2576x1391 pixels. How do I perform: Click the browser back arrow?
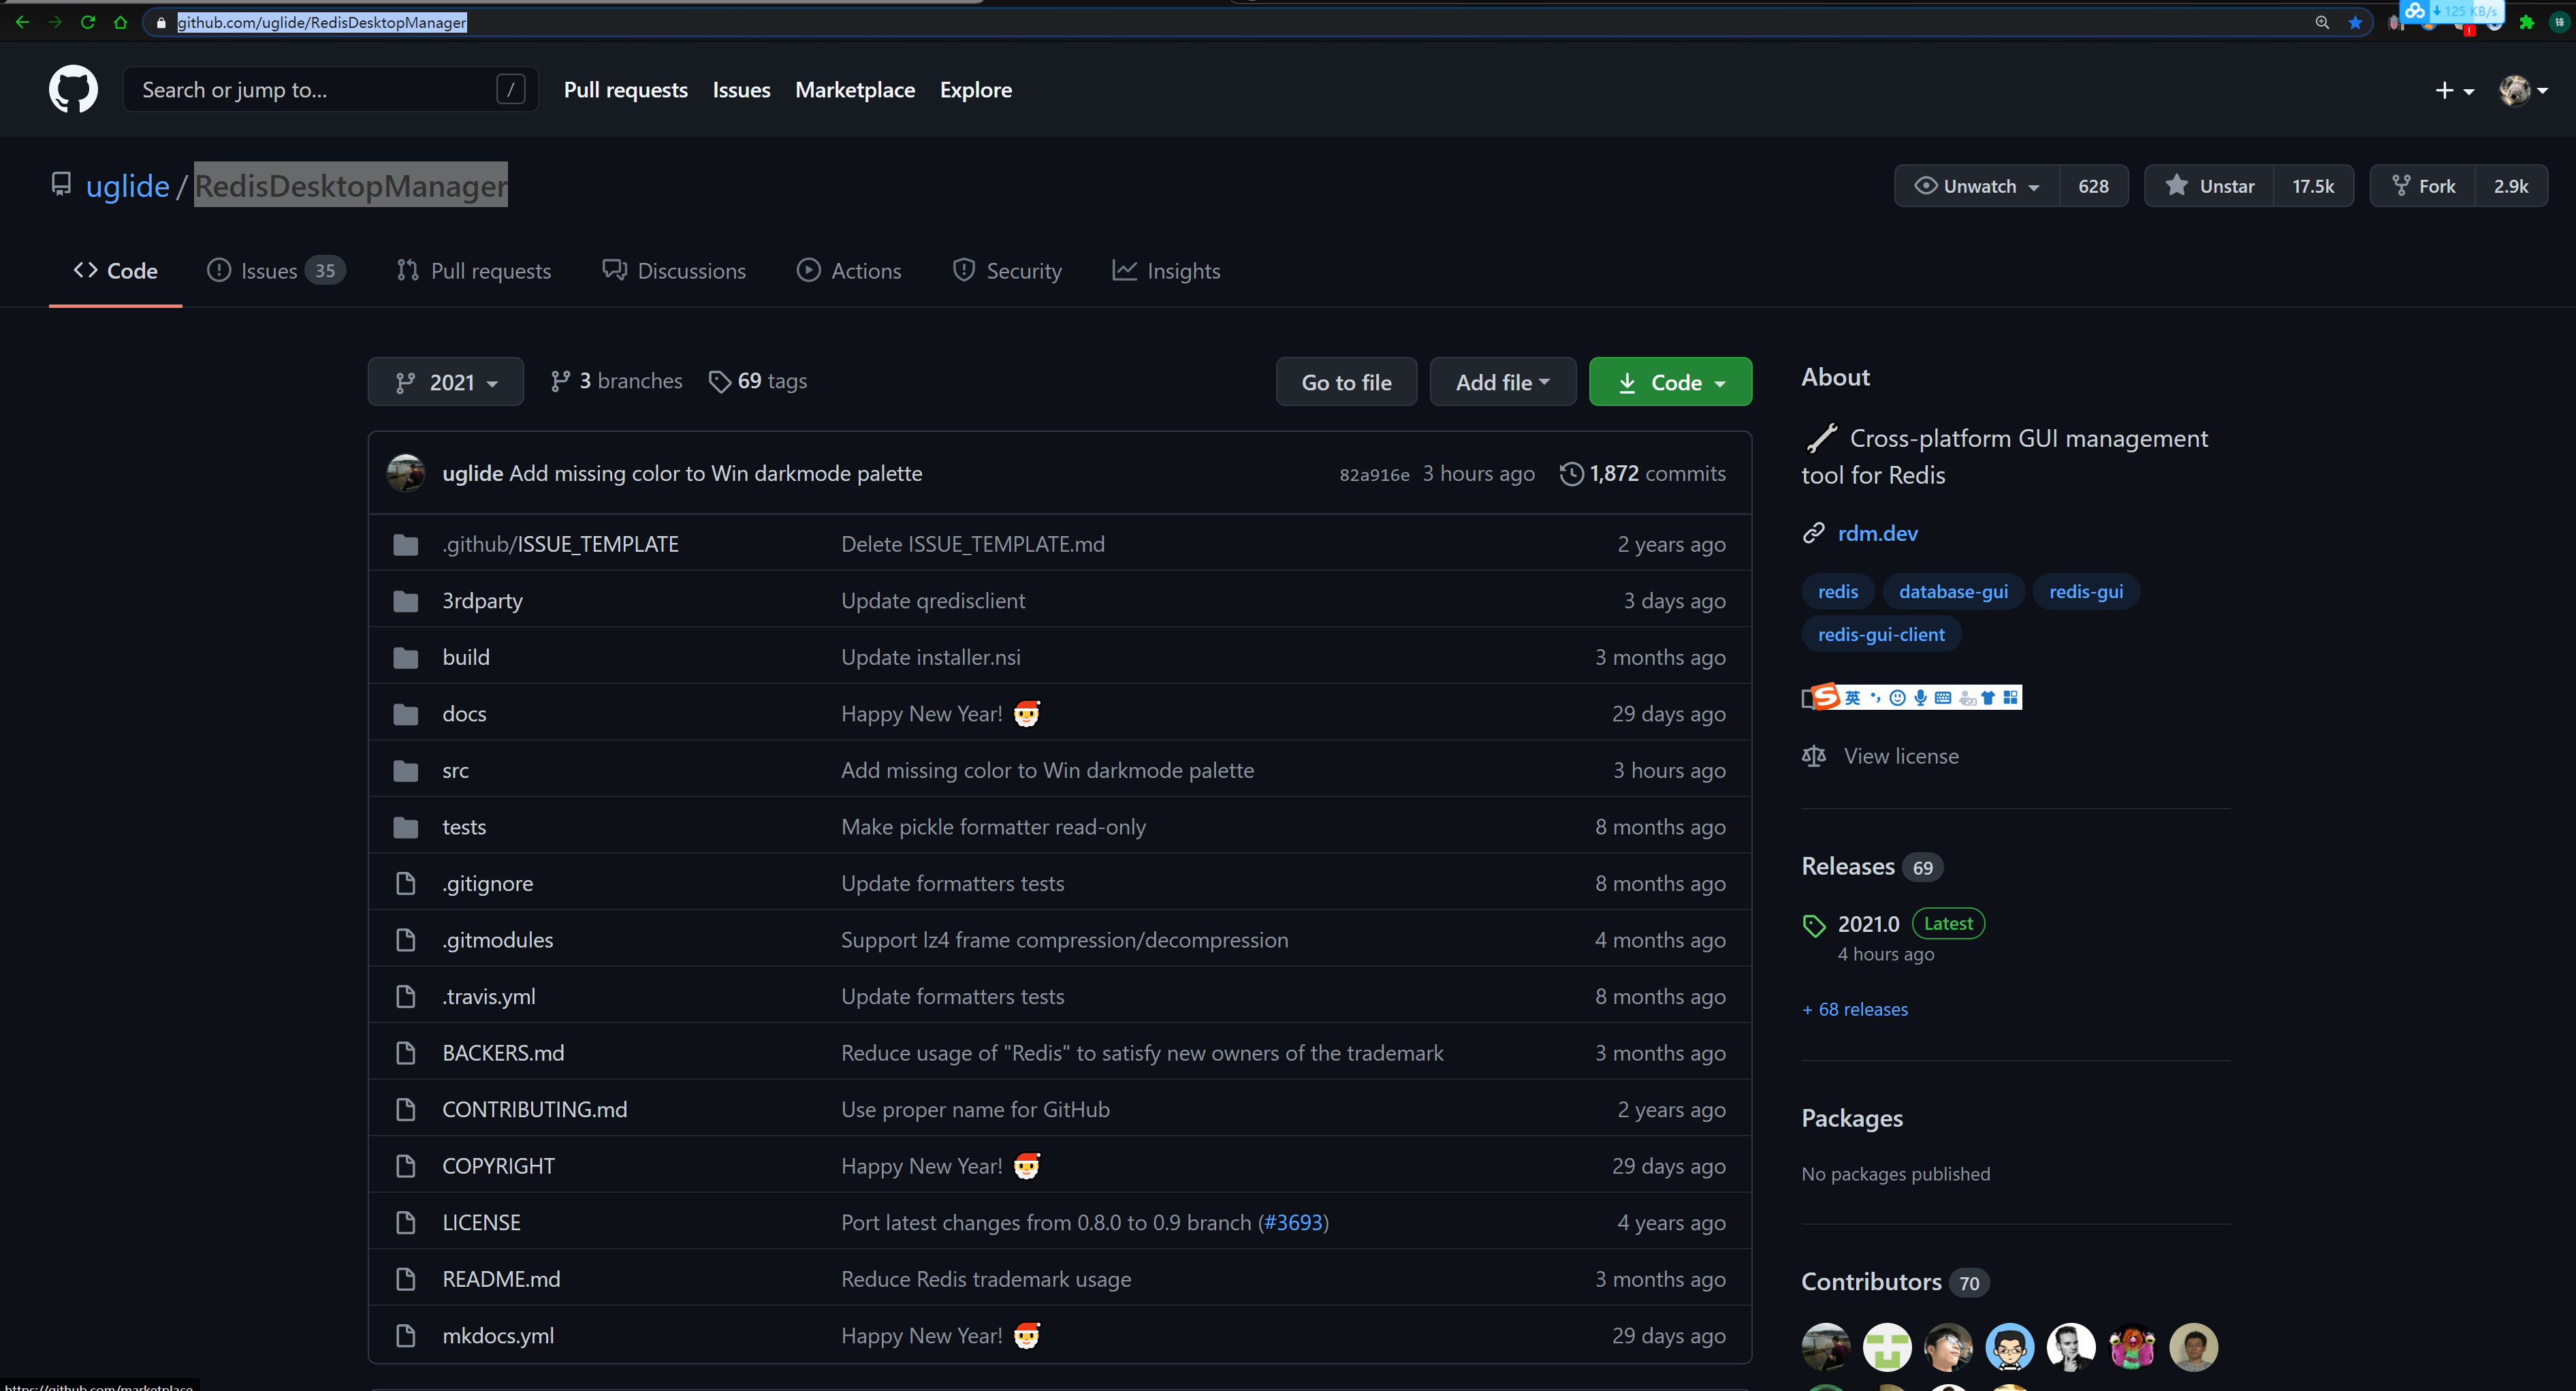tap(22, 22)
